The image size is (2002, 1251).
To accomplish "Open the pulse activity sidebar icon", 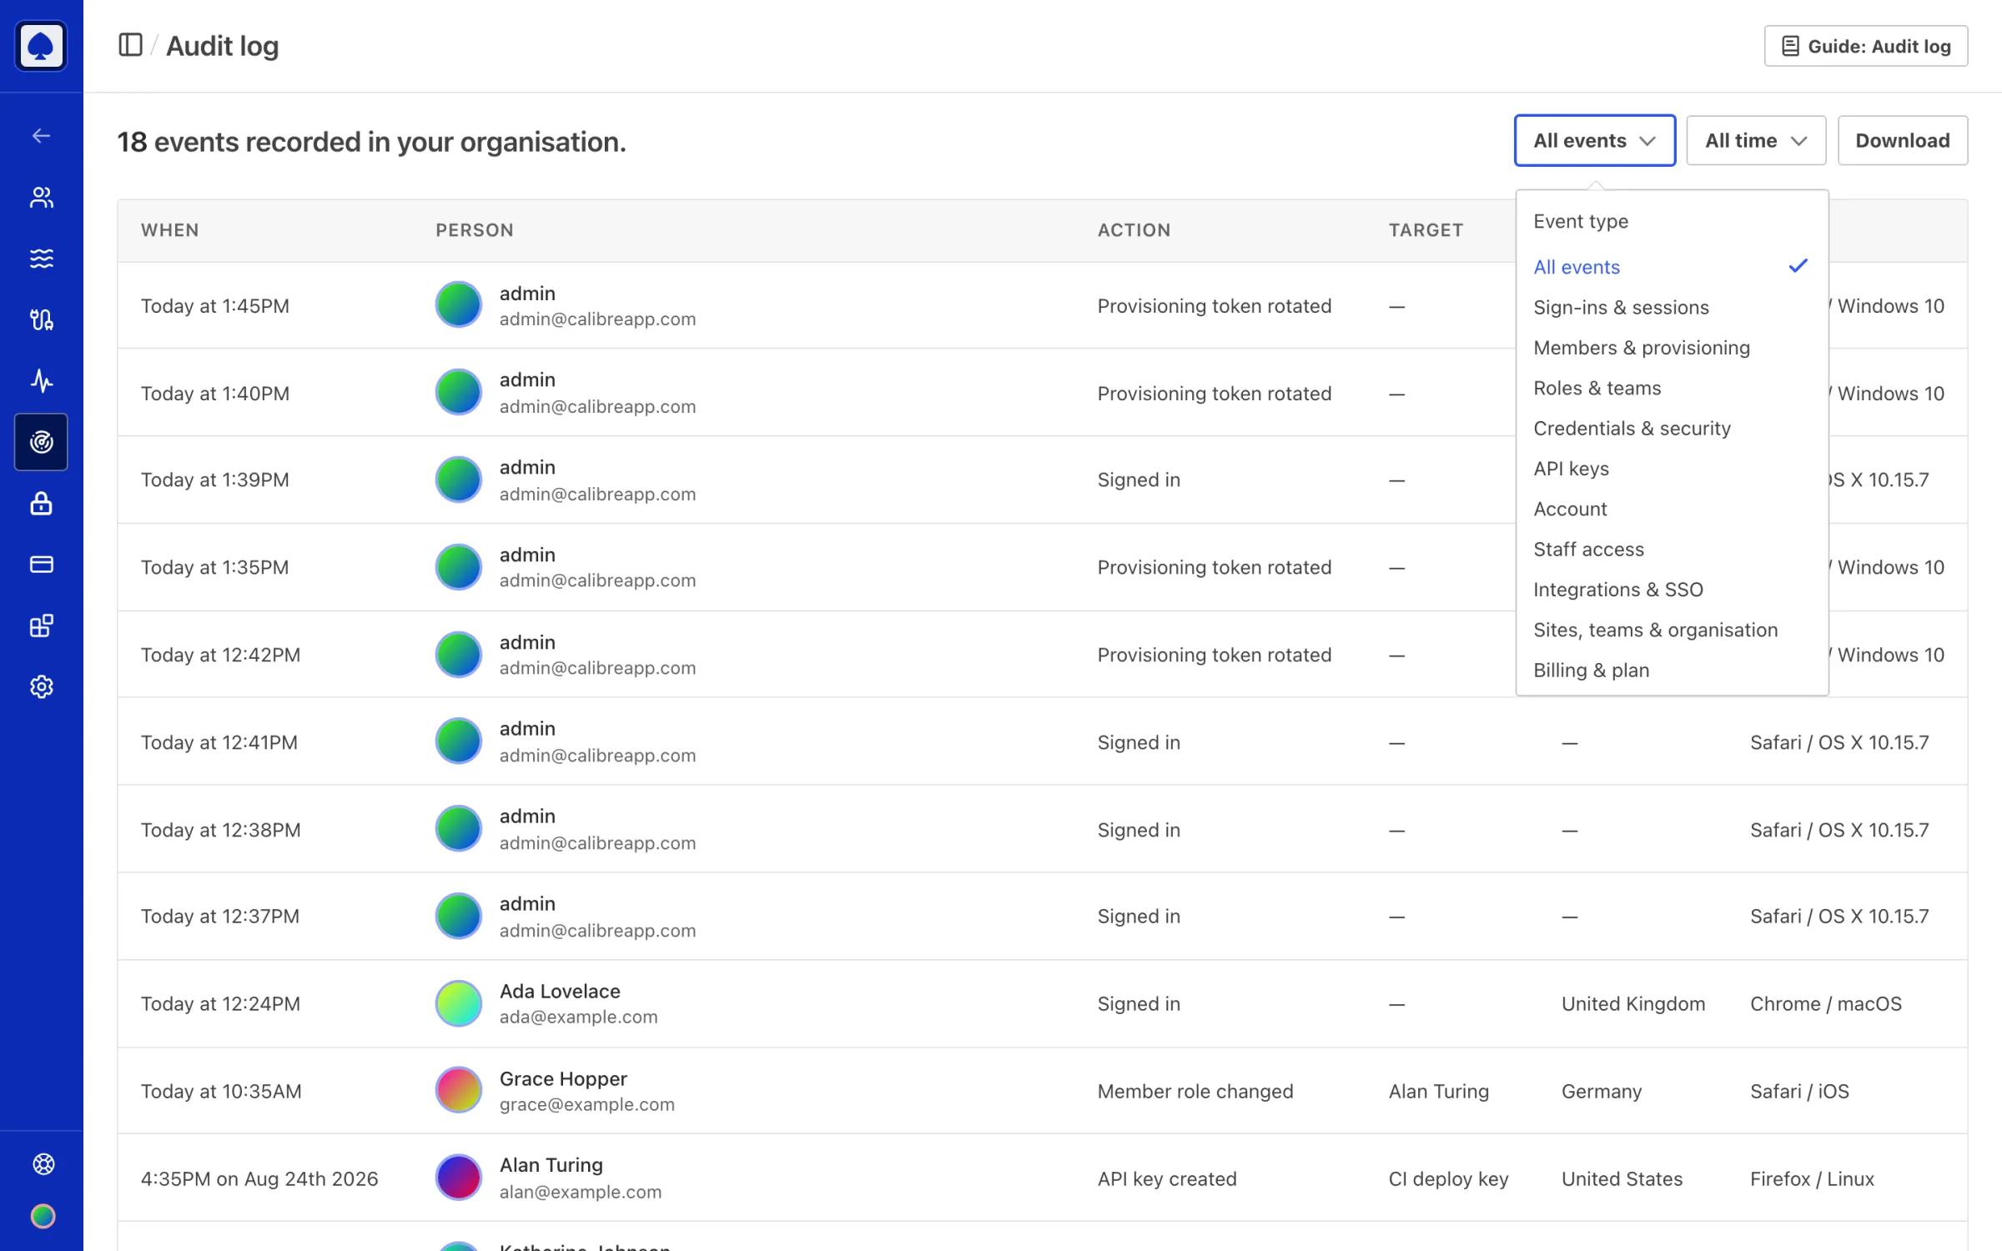I will [41, 381].
